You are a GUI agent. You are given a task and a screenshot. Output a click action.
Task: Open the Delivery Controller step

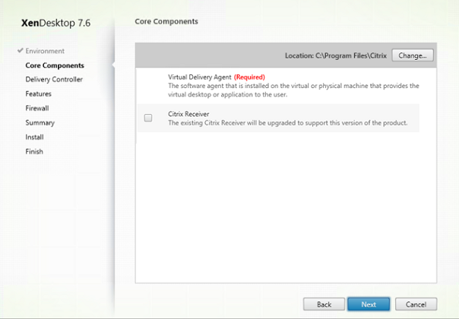tap(54, 79)
